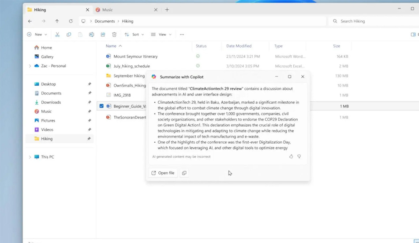Open the See more ellipsis menu
419x243 pixels.
182,34
